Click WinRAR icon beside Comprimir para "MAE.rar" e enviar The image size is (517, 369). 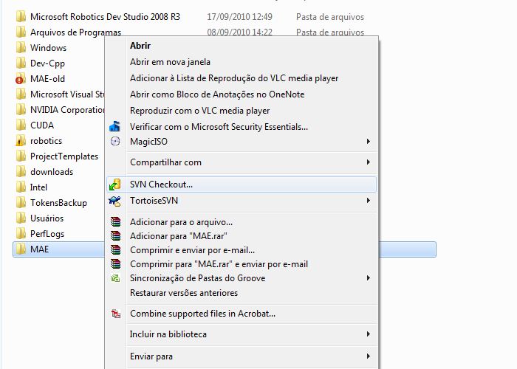(115, 264)
